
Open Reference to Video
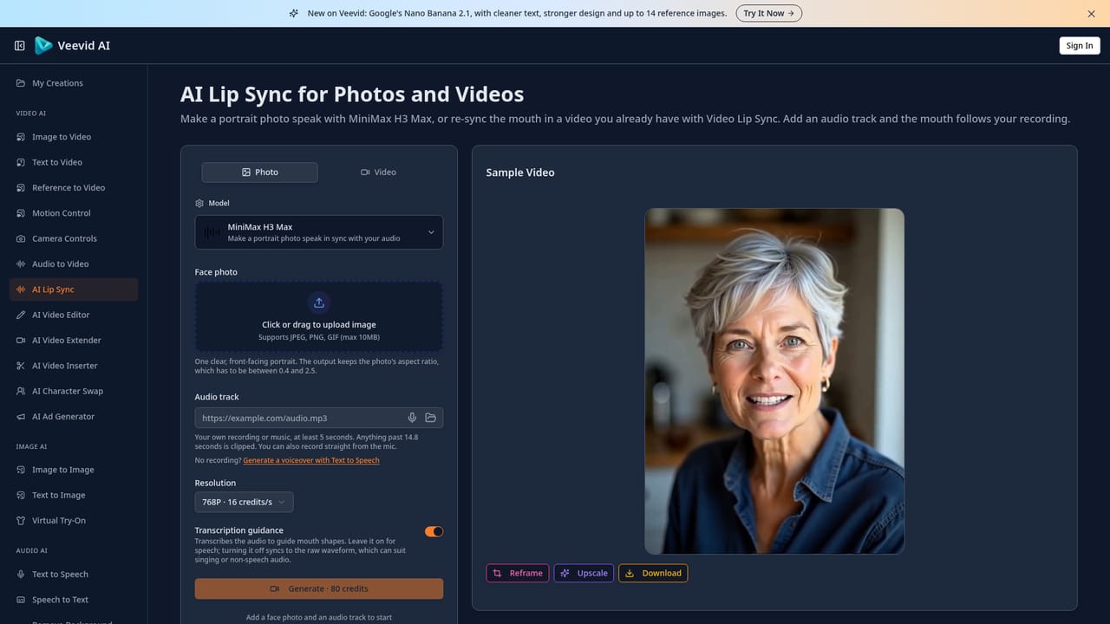[74, 187]
